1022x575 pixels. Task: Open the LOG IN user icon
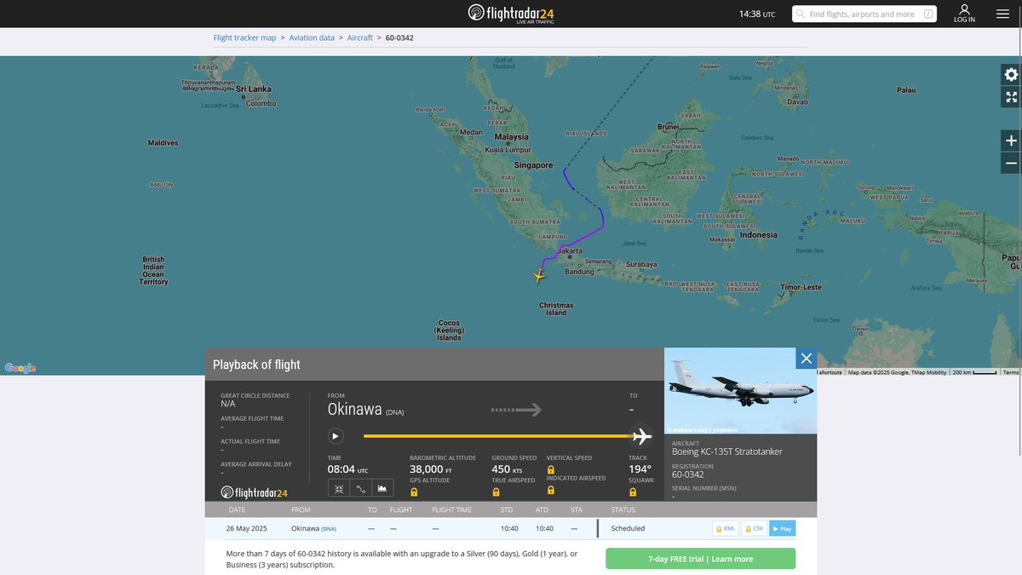(x=964, y=14)
